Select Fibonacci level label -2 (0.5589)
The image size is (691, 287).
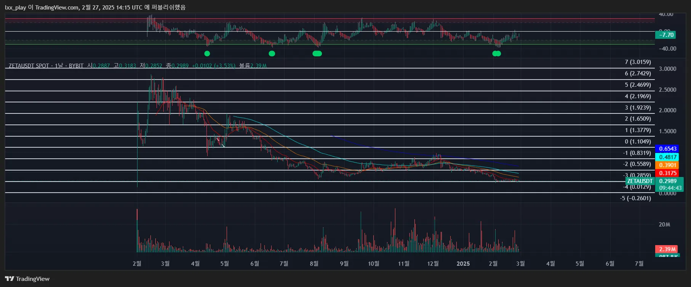coord(637,164)
